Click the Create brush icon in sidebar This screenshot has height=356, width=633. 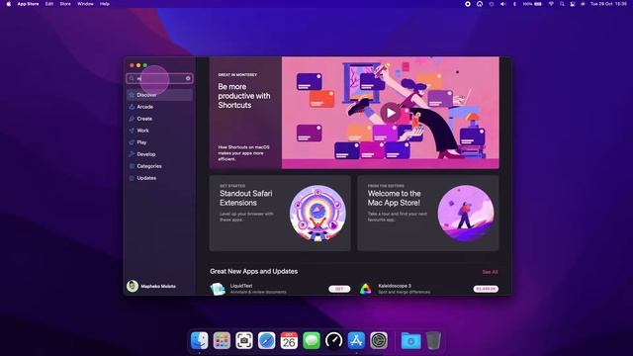[132, 119]
